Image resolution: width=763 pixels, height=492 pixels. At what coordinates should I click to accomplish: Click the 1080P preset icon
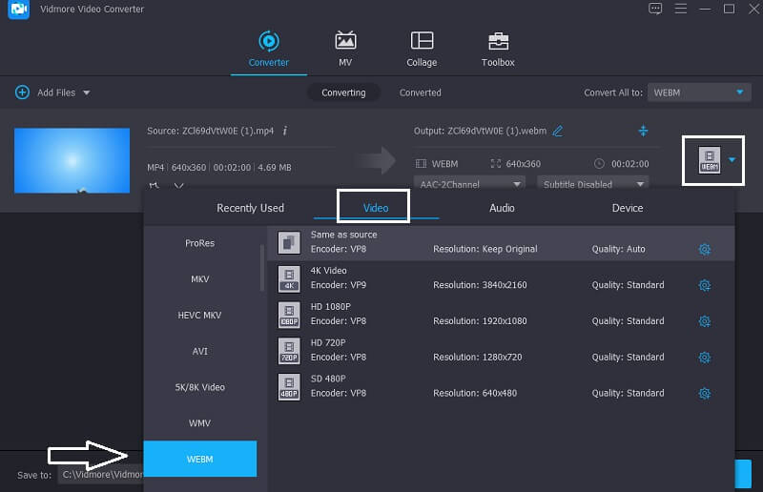[289, 315]
